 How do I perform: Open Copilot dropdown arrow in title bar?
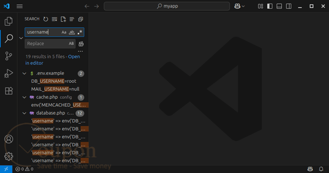click(x=243, y=6)
